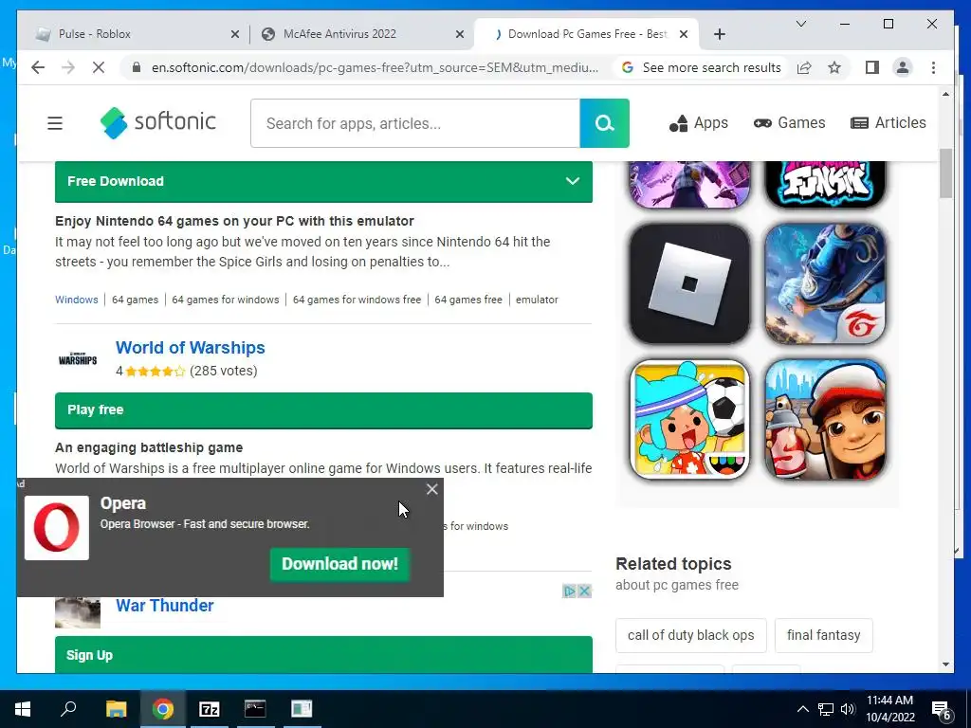The image size is (971, 728).
Task: Open the tab search dropdown
Action: 800,24
